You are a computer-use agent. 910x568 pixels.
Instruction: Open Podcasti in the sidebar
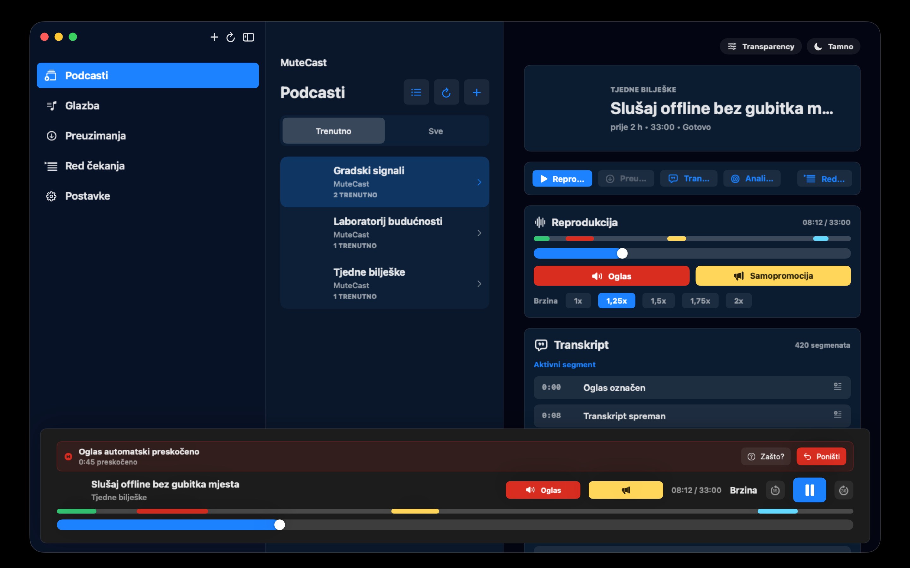click(148, 75)
